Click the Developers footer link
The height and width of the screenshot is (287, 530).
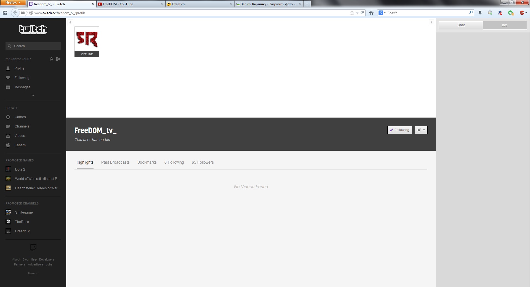point(47,259)
